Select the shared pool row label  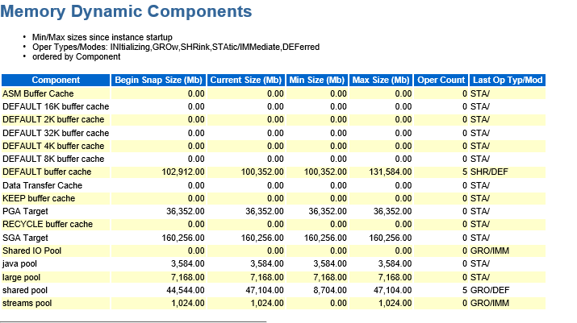(x=26, y=290)
